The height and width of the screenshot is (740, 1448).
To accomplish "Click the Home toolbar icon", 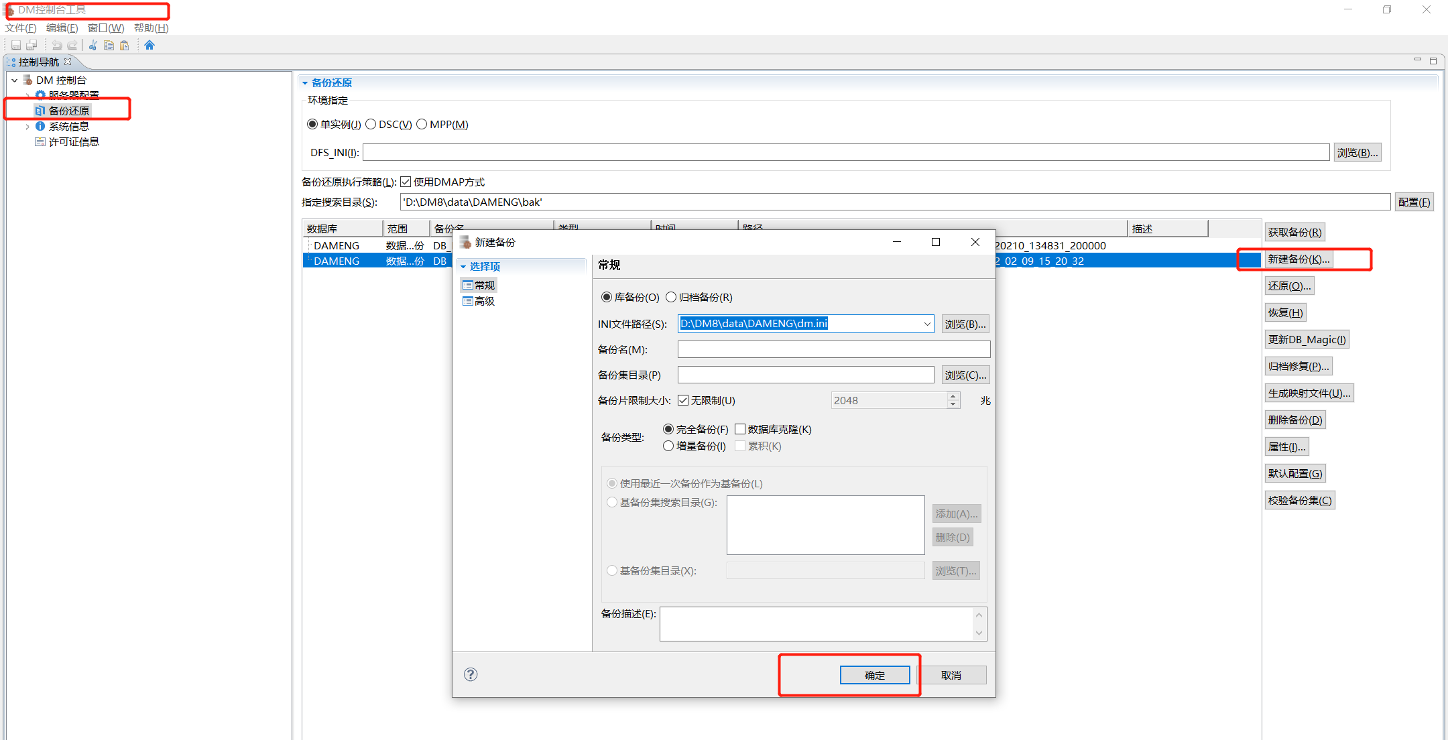I will [x=149, y=45].
